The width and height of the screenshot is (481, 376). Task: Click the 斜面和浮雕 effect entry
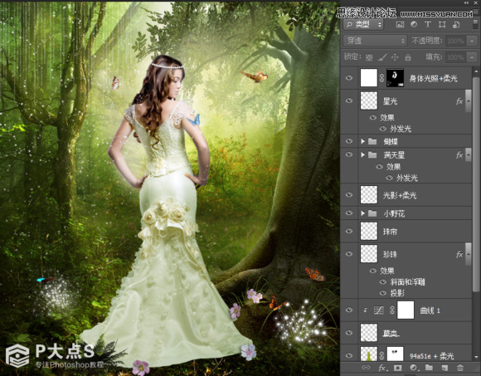point(408,282)
